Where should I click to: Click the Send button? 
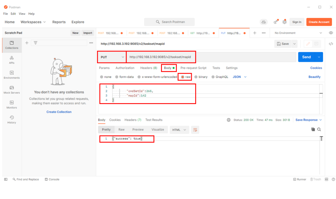coord(306,57)
